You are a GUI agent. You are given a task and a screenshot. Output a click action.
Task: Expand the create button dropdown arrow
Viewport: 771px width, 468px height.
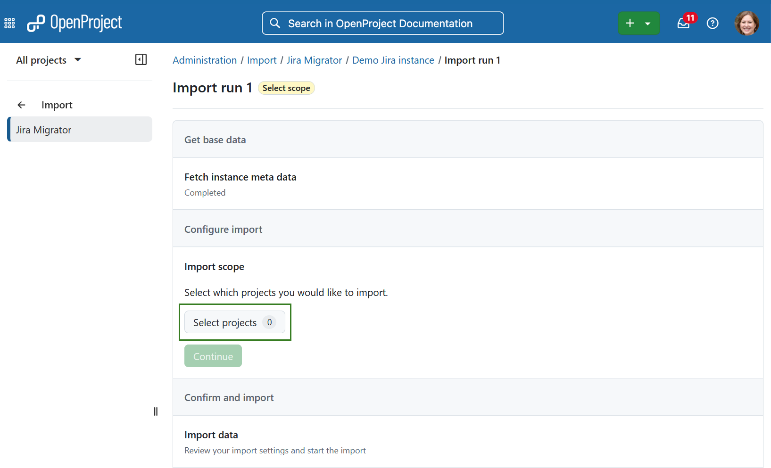648,24
